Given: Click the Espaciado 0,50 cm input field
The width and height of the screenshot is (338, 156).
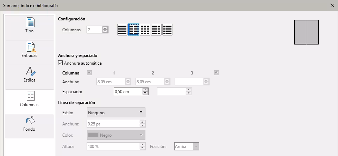Looking at the screenshot, I should coord(128,91).
